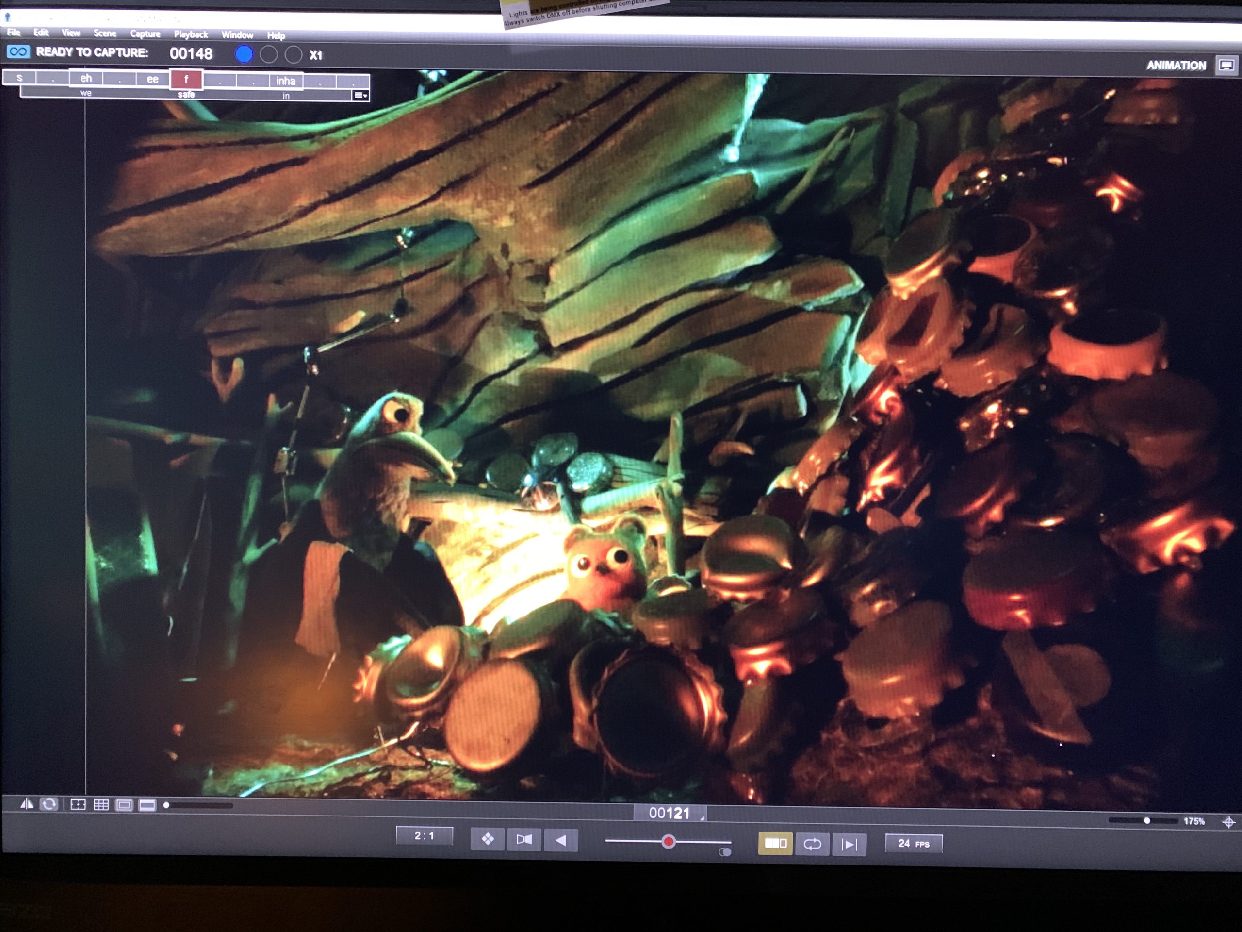1242x932 pixels.
Task: Click the blue infinity live-view icon
Action: coord(18,51)
